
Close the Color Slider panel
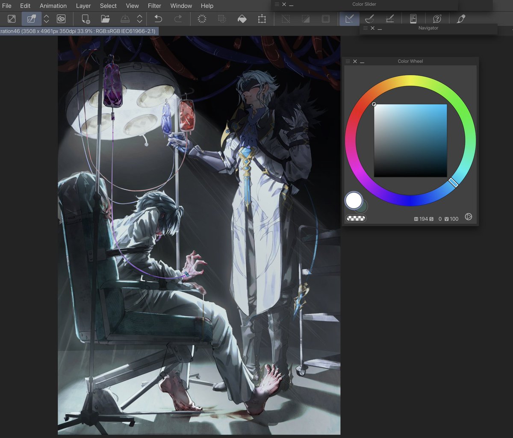point(284,4)
